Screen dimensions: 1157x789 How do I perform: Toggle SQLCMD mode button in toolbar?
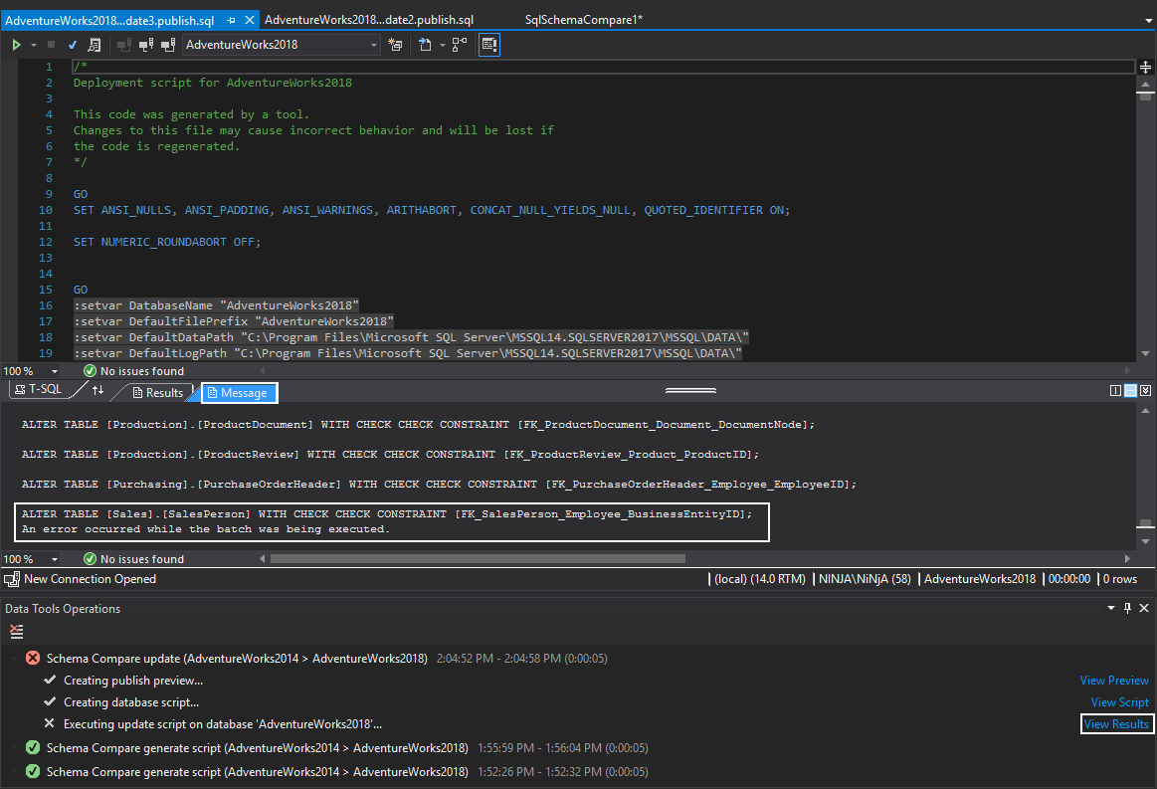[488, 45]
